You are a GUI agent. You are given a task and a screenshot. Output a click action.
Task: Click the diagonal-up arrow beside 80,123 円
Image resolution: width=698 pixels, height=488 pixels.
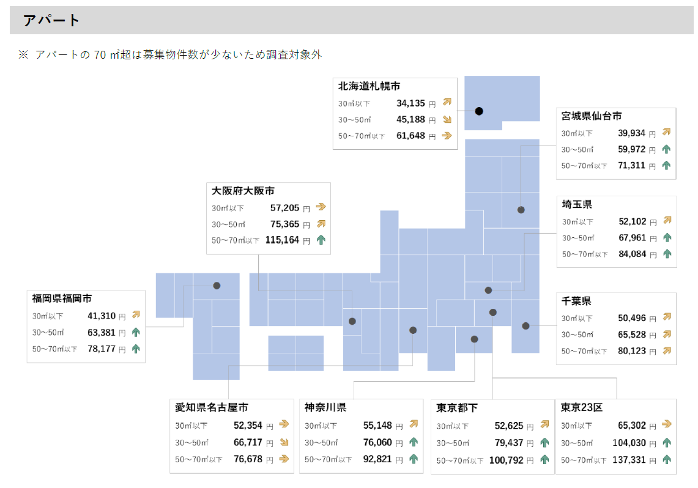tap(666, 350)
